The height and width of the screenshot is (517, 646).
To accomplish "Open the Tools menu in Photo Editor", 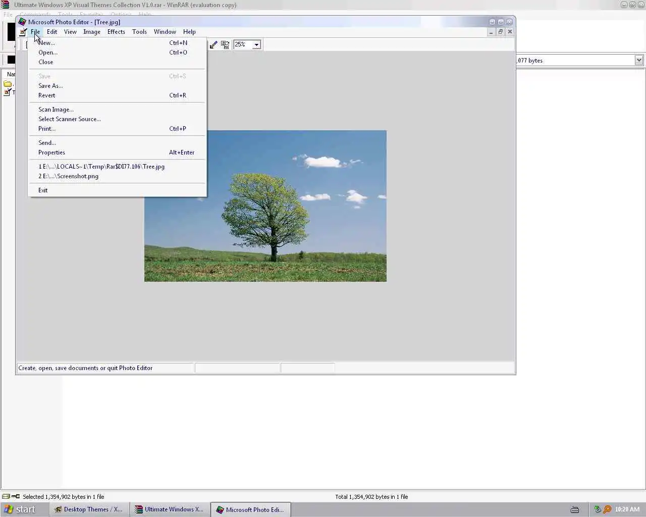I will (x=139, y=32).
